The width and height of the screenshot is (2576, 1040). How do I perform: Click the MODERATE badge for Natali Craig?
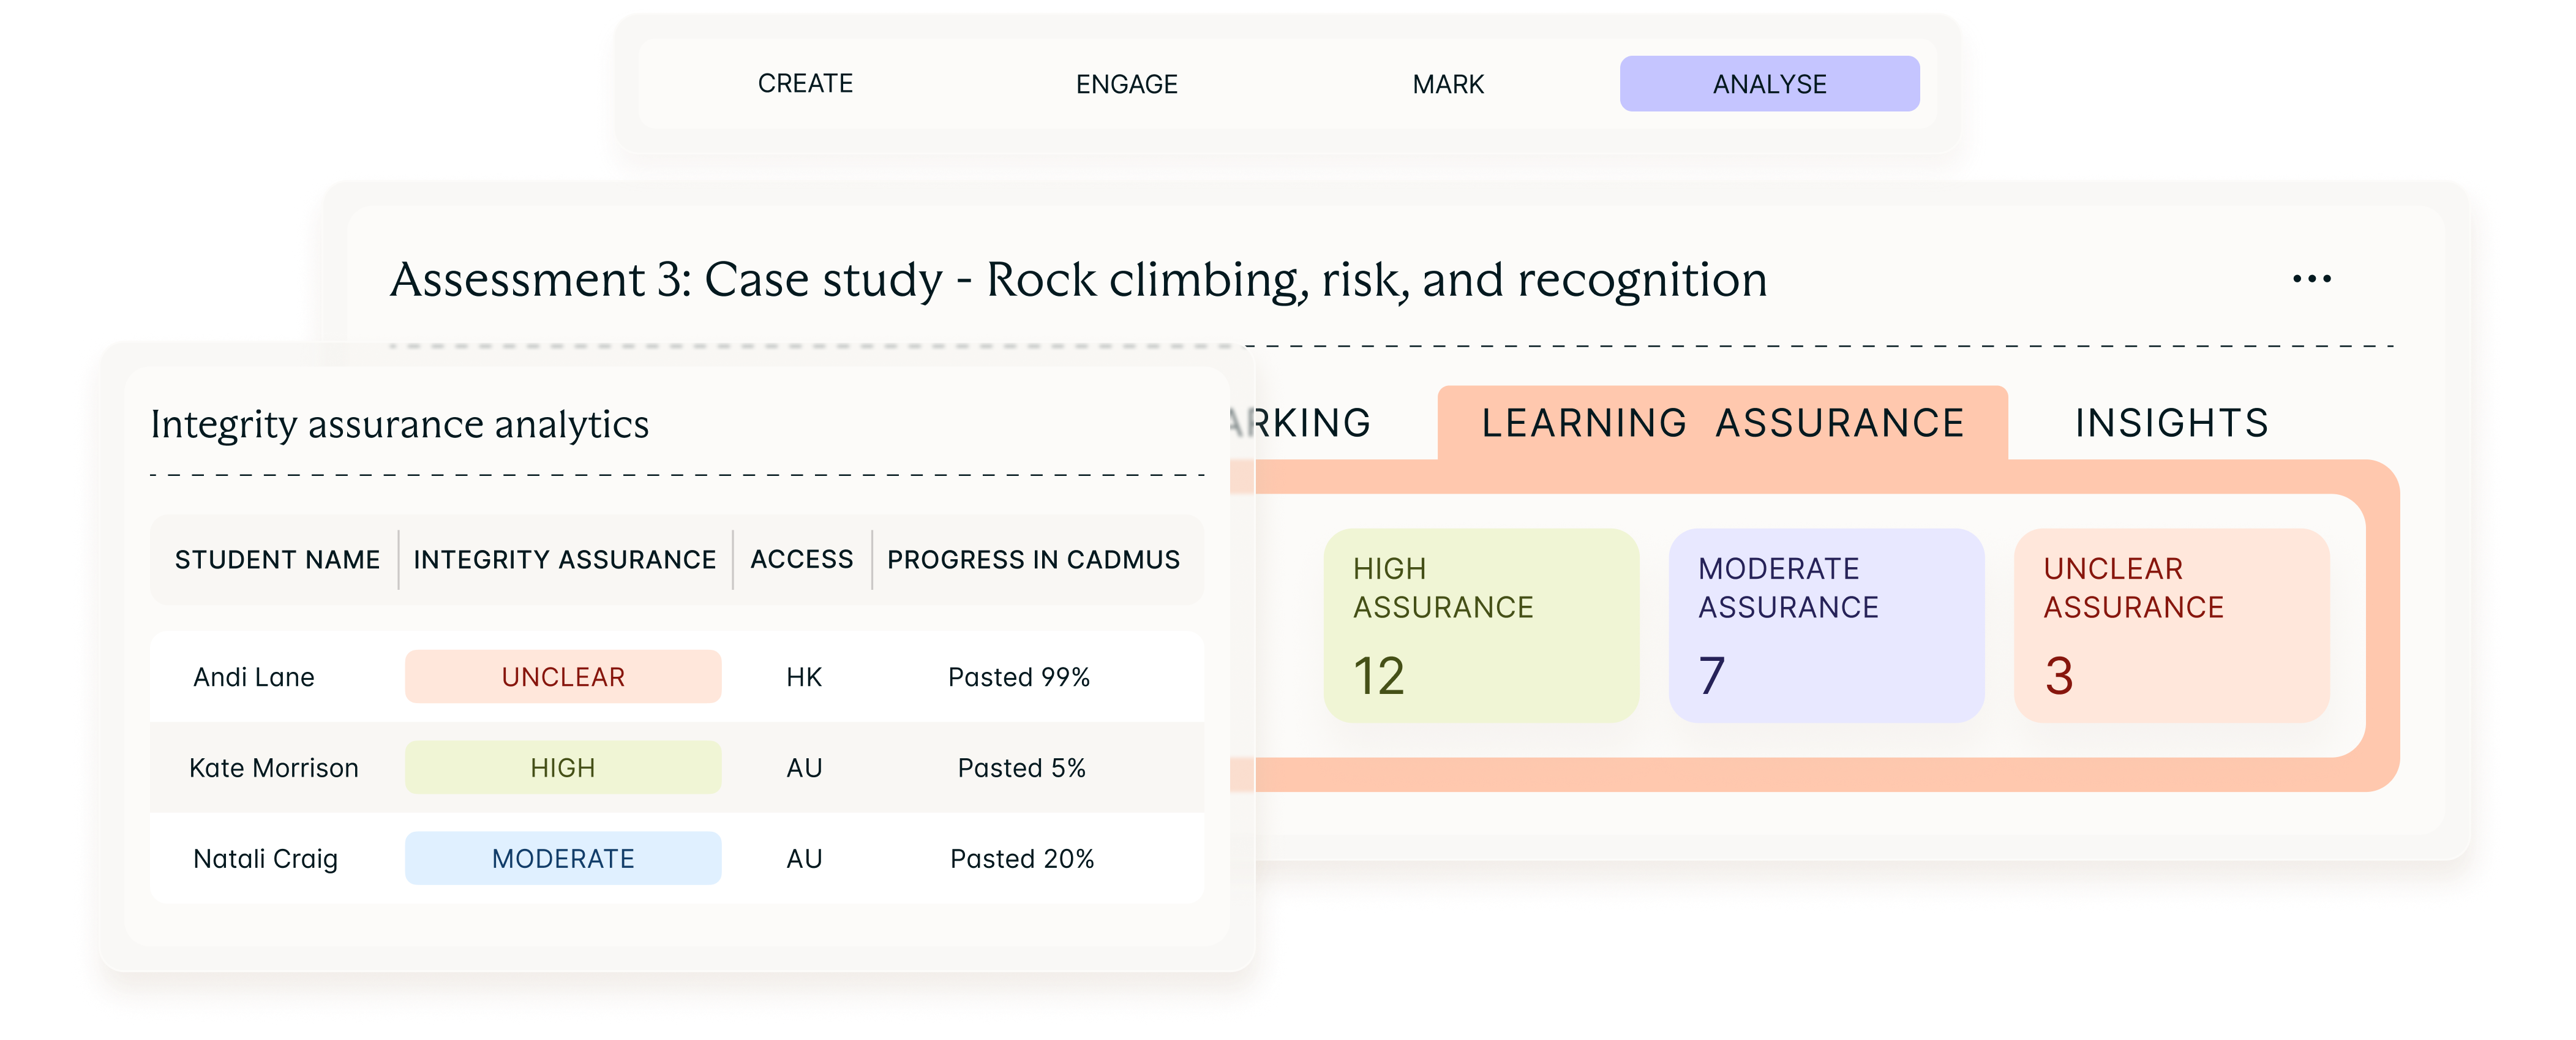563,859
